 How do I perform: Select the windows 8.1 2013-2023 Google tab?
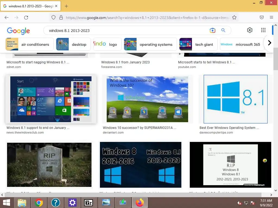click(31, 6)
